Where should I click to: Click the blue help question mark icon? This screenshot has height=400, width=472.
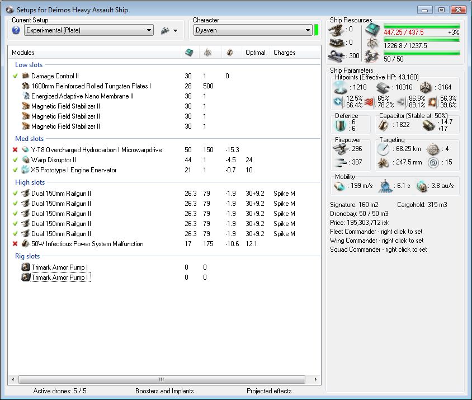click(16, 30)
